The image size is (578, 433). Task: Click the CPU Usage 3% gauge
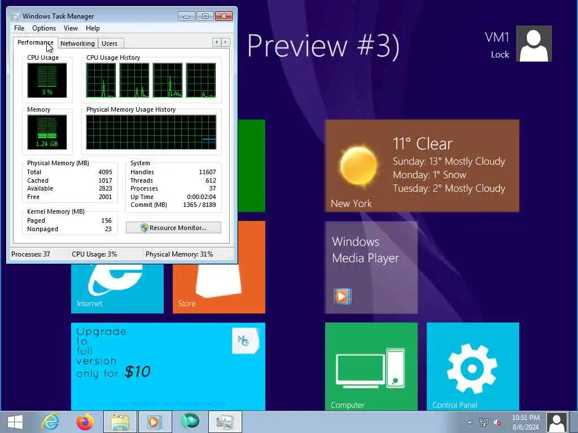coord(47,80)
